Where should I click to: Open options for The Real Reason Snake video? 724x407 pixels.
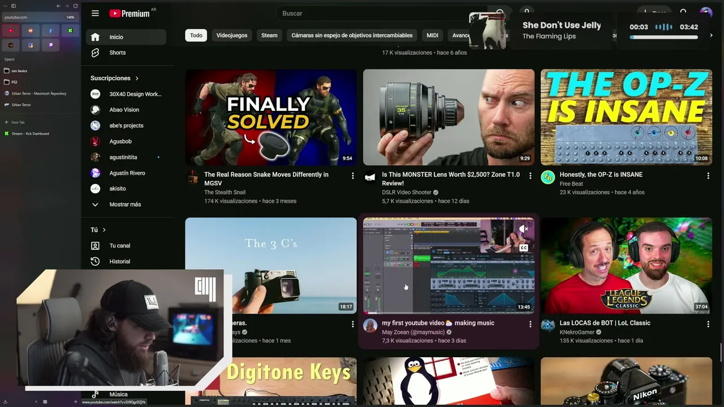click(x=352, y=176)
